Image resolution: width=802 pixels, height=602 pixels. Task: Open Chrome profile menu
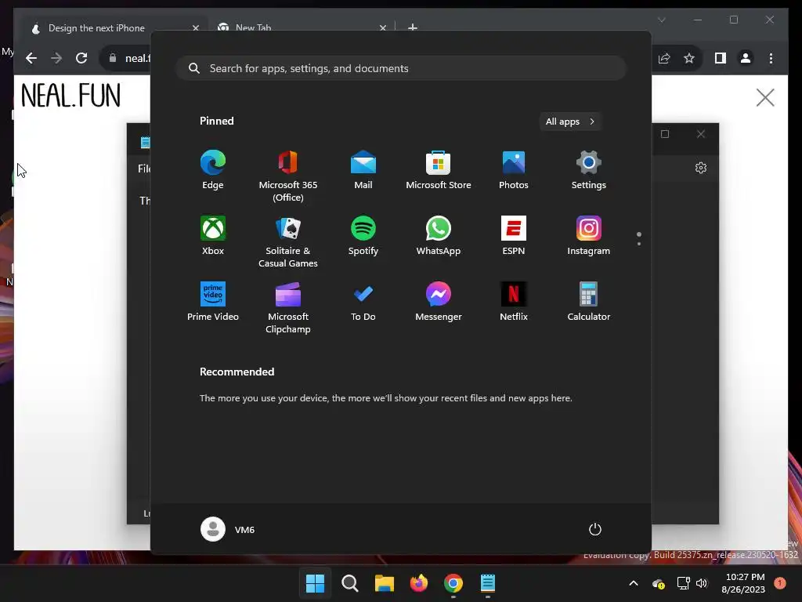point(746,58)
